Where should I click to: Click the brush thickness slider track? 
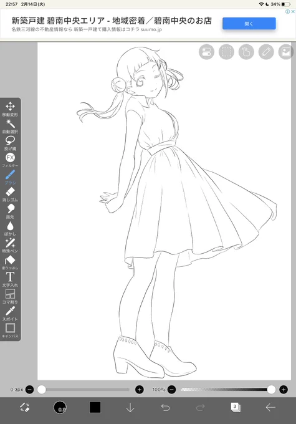[x=84, y=390]
